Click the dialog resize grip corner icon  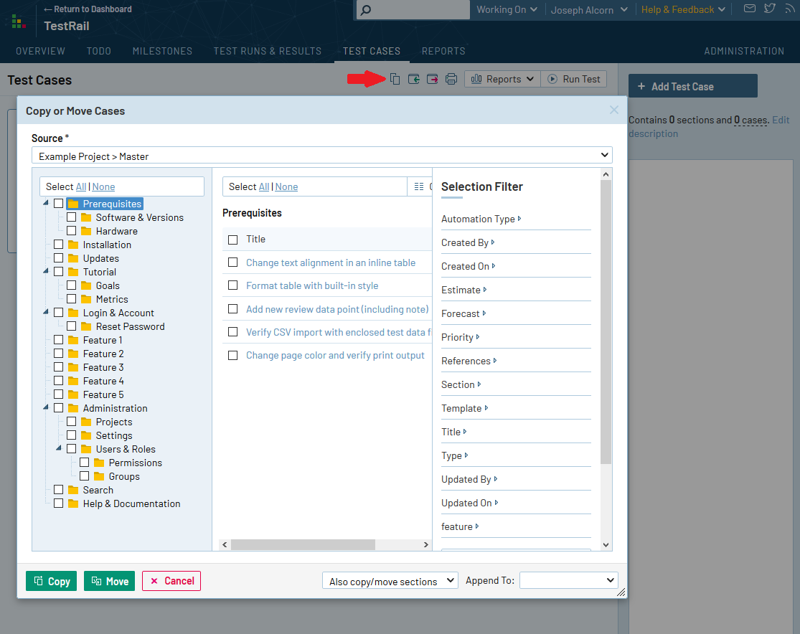tap(621, 592)
